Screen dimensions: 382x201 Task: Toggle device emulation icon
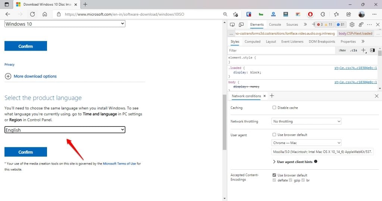[241, 25]
